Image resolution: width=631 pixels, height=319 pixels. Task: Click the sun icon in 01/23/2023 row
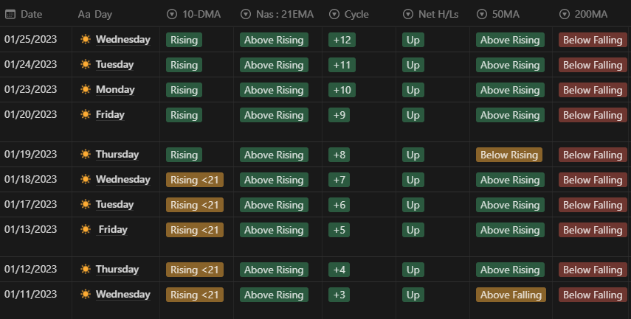(x=86, y=89)
